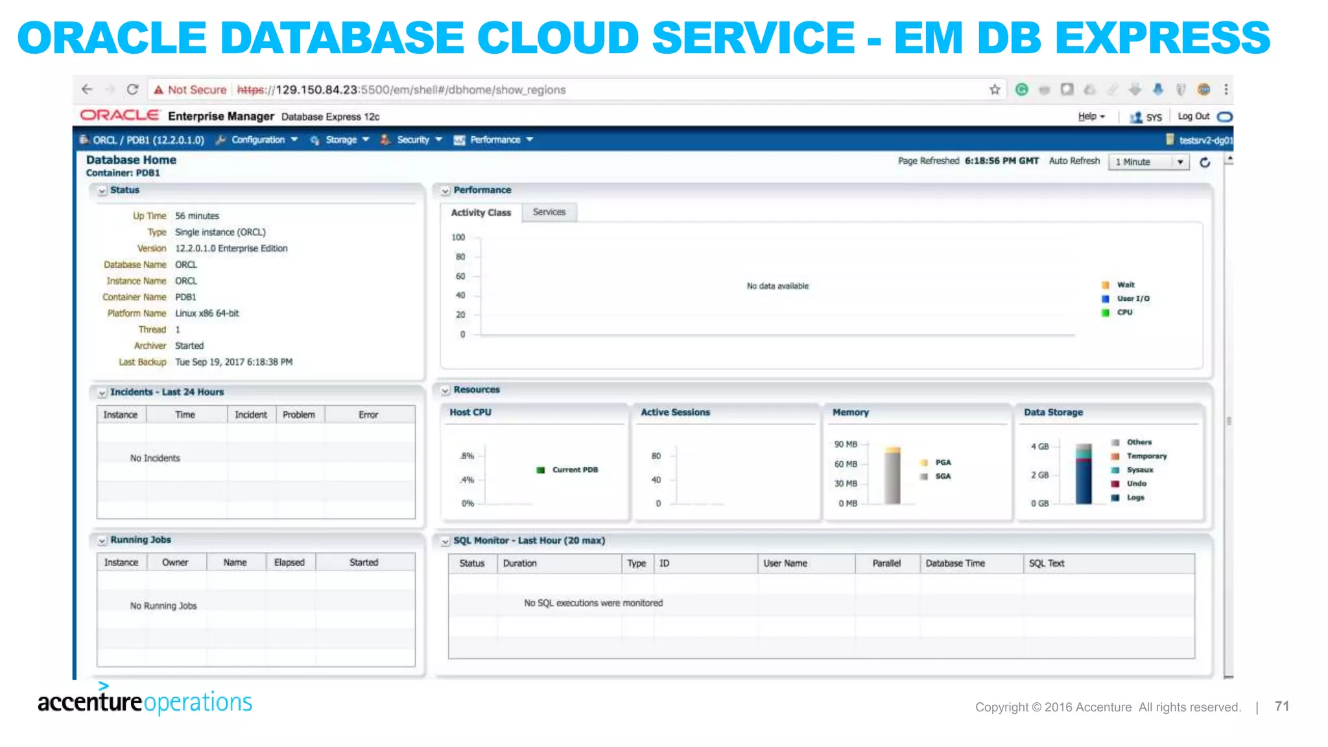Click the Duration column header in SQL Monitor

click(560, 563)
